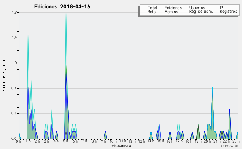Click the Ediciones/min vertical axis title
Image resolution: width=242 pixels, height=149 pixels.
click(x=4, y=76)
